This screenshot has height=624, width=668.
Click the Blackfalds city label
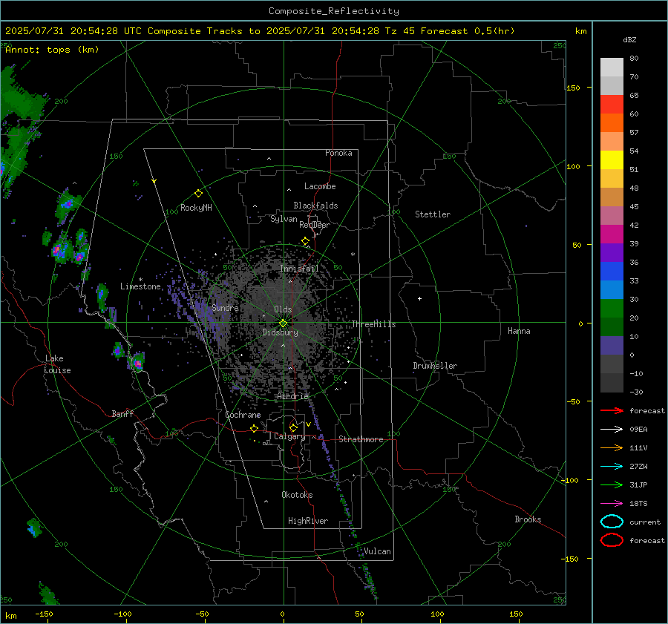click(315, 206)
